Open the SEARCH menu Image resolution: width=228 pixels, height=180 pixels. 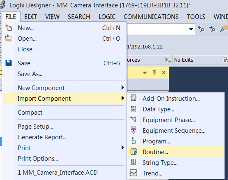(79, 17)
